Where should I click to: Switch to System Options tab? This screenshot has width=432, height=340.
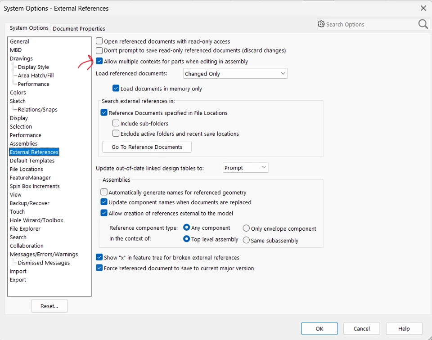point(29,28)
